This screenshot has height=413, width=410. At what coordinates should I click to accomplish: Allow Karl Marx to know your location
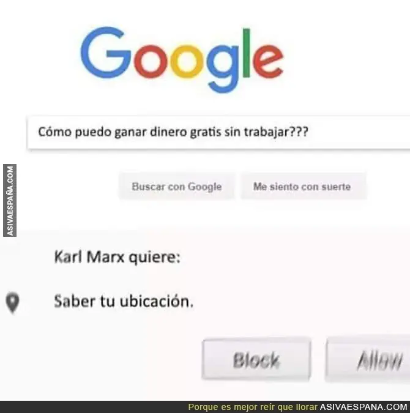point(368,360)
